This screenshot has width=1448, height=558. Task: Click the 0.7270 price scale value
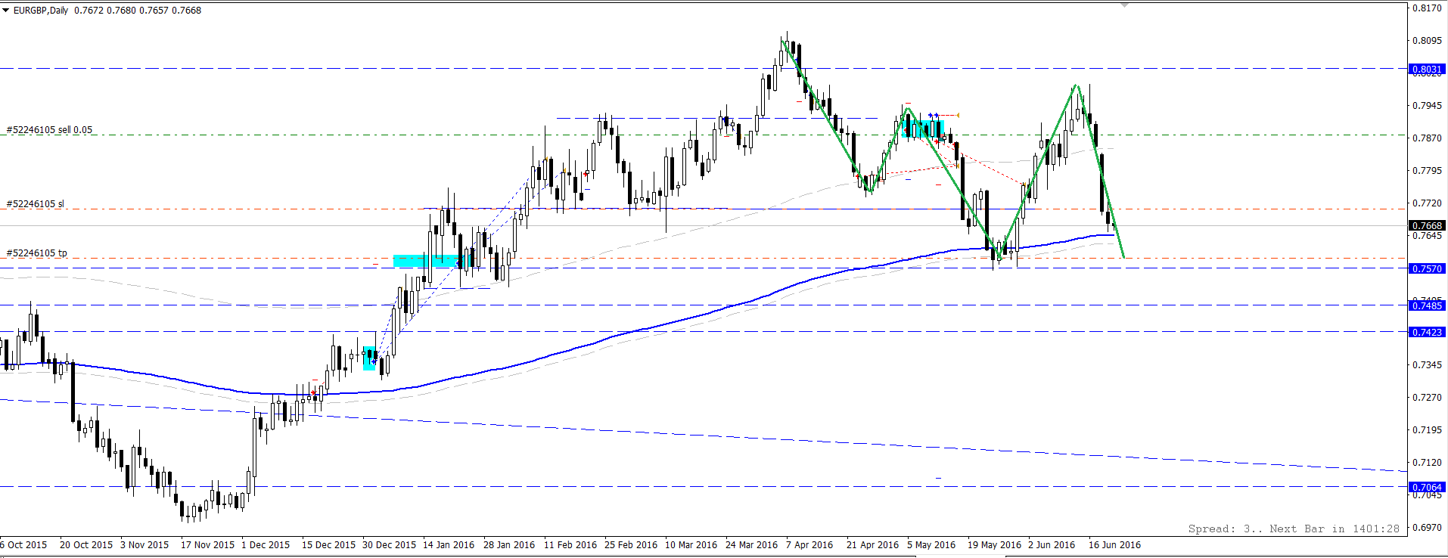1427,398
